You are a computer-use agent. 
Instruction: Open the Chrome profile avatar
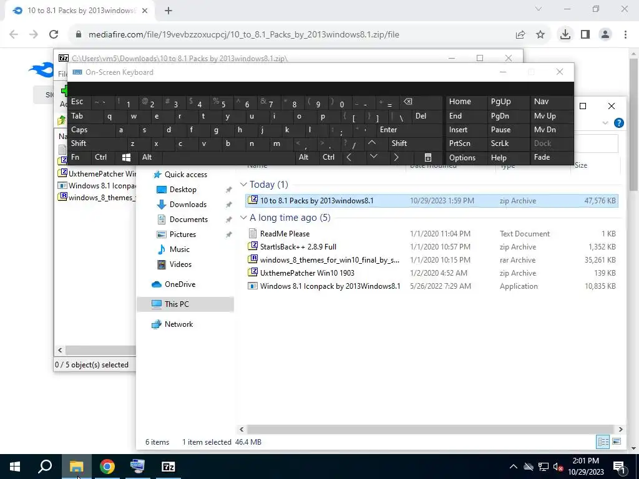coord(605,35)
